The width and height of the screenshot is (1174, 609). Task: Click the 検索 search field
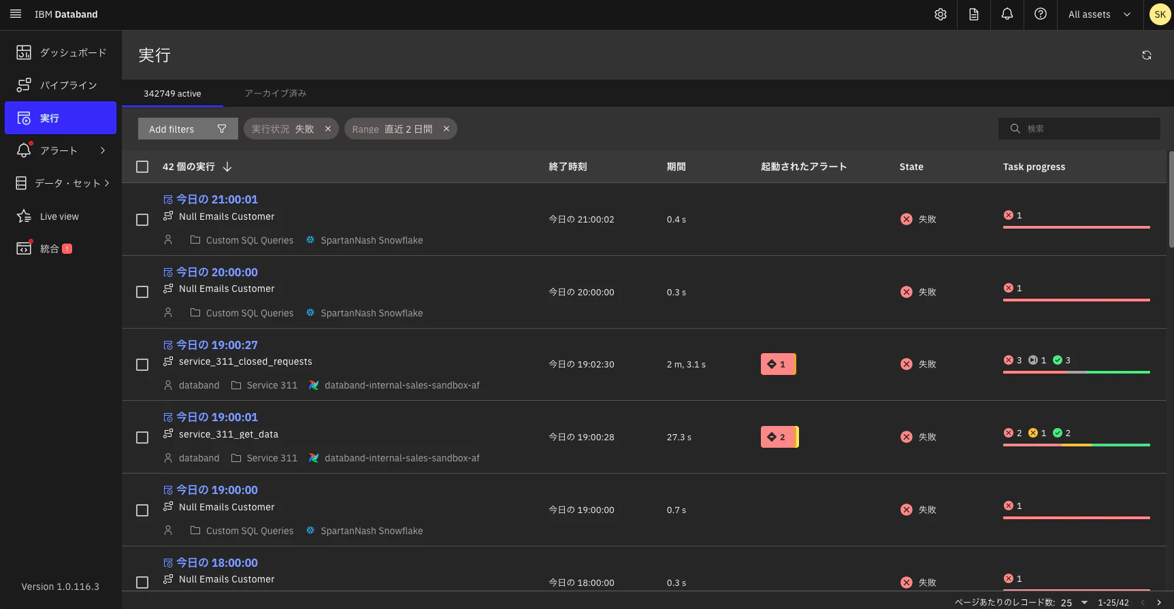[1079, 129]
